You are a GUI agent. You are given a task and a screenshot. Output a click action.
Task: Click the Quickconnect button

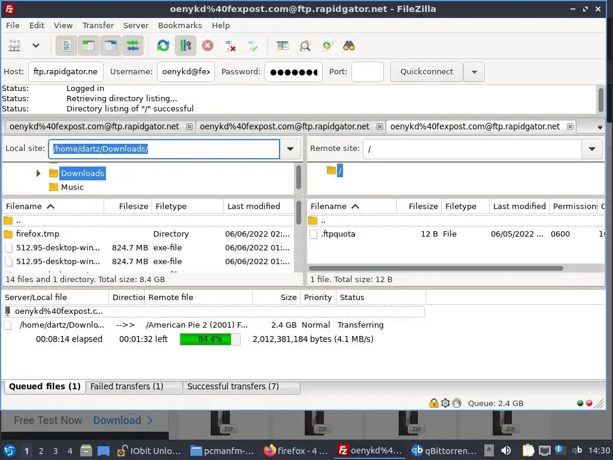426,72
